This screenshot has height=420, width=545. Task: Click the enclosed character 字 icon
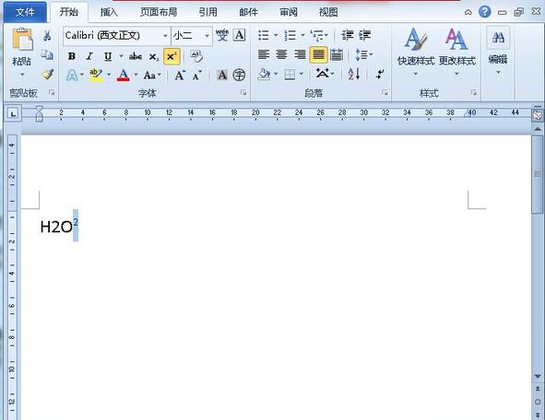click(239, 75)
